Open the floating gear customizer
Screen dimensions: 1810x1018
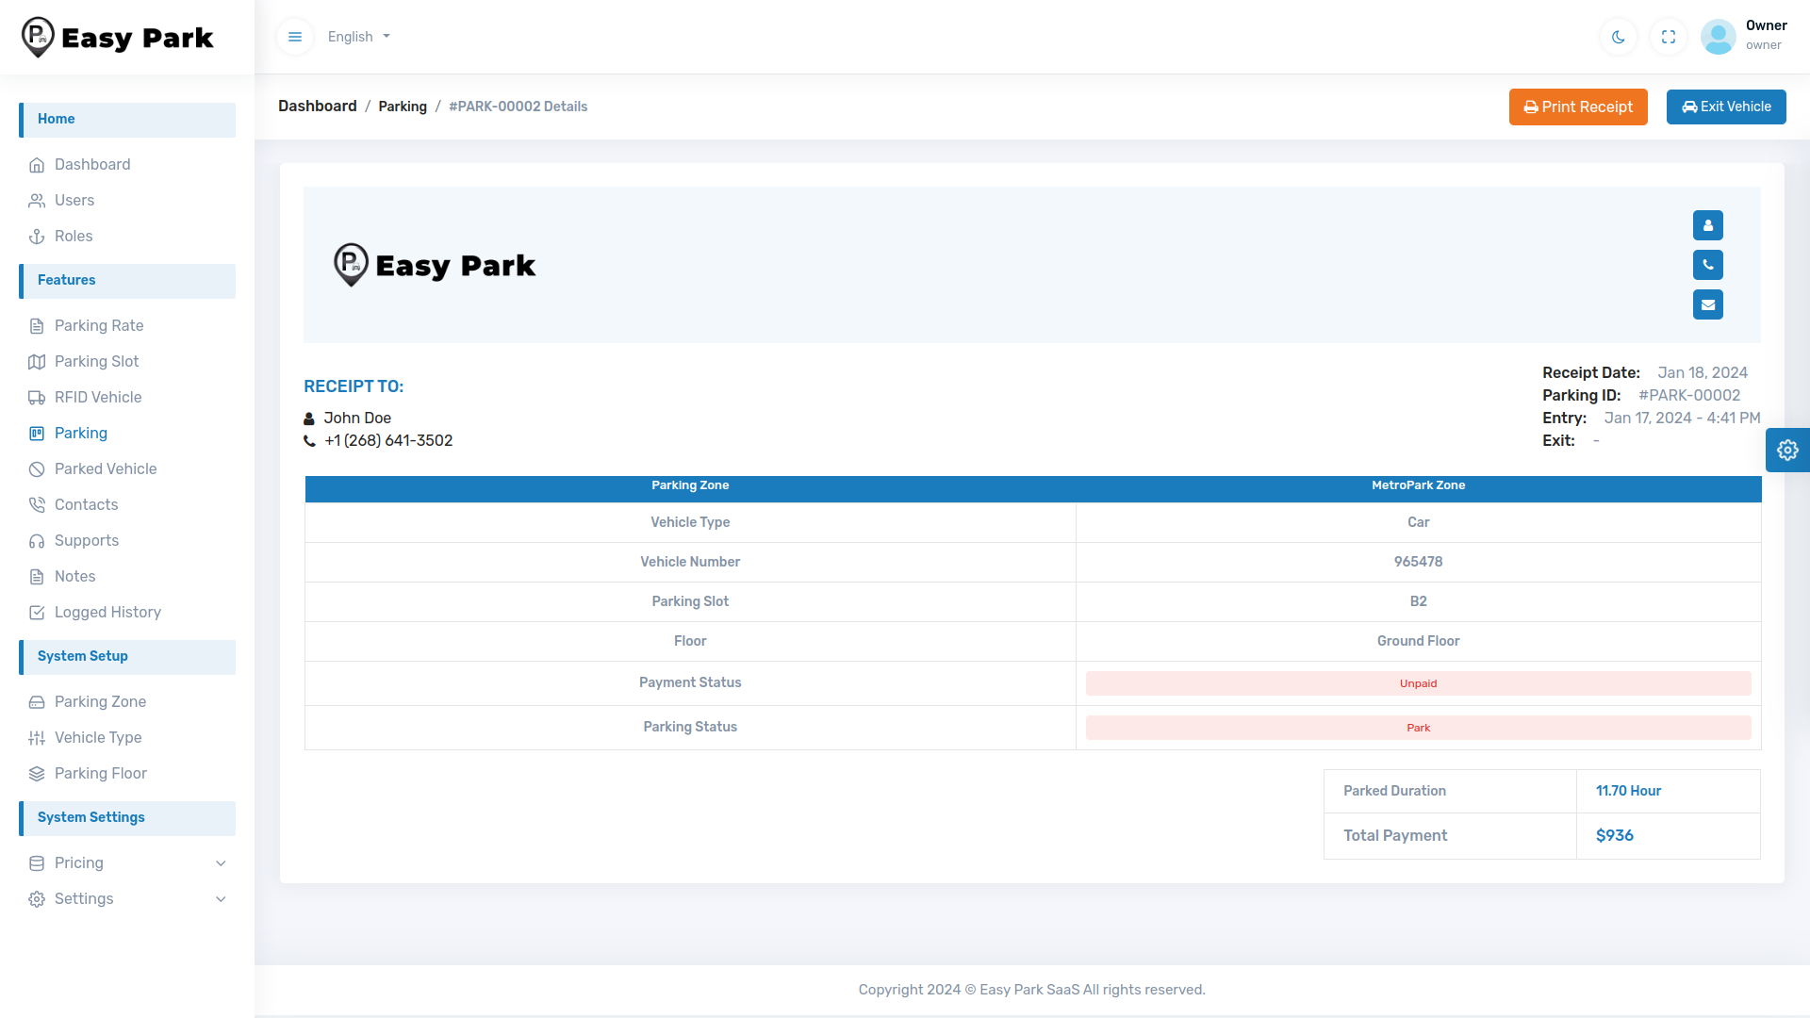(x=1787, y=450)
